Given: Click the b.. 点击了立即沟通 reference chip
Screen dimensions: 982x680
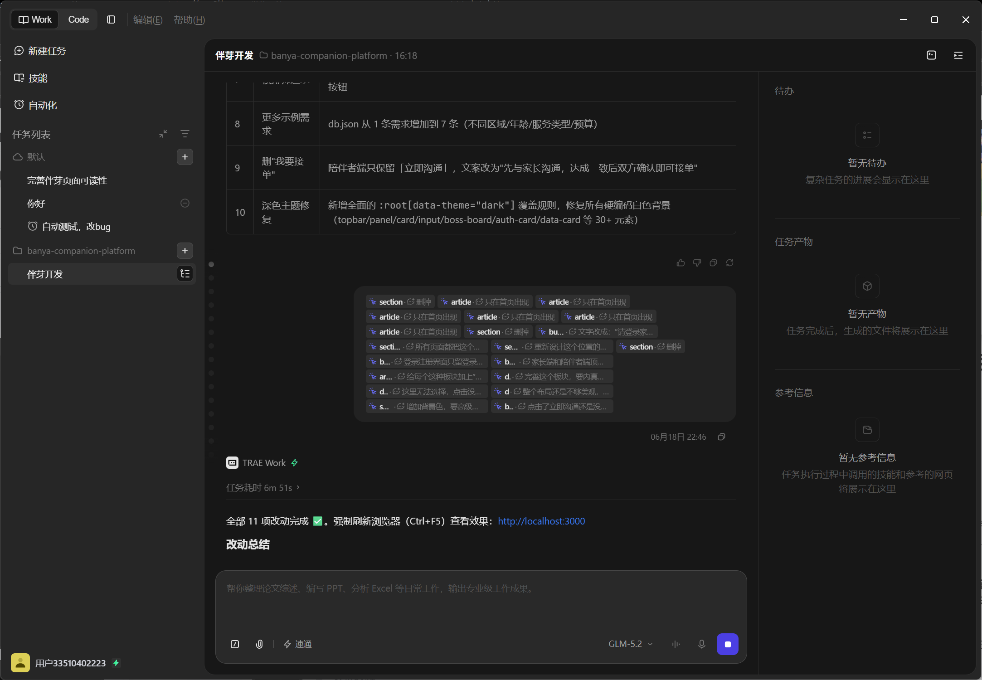Looking at the screenshot, I should [552, 407].
